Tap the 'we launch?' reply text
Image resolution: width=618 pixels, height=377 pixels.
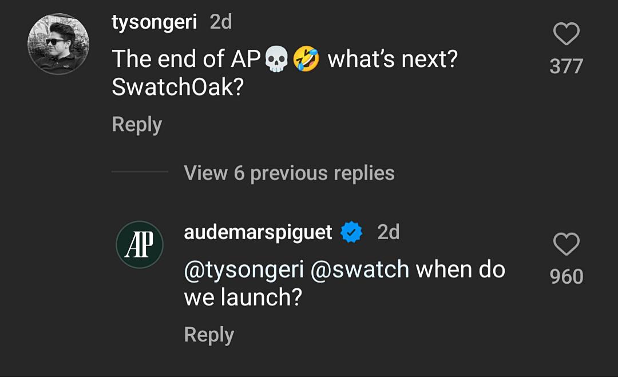pyautogui.click(x=243, y=297)
